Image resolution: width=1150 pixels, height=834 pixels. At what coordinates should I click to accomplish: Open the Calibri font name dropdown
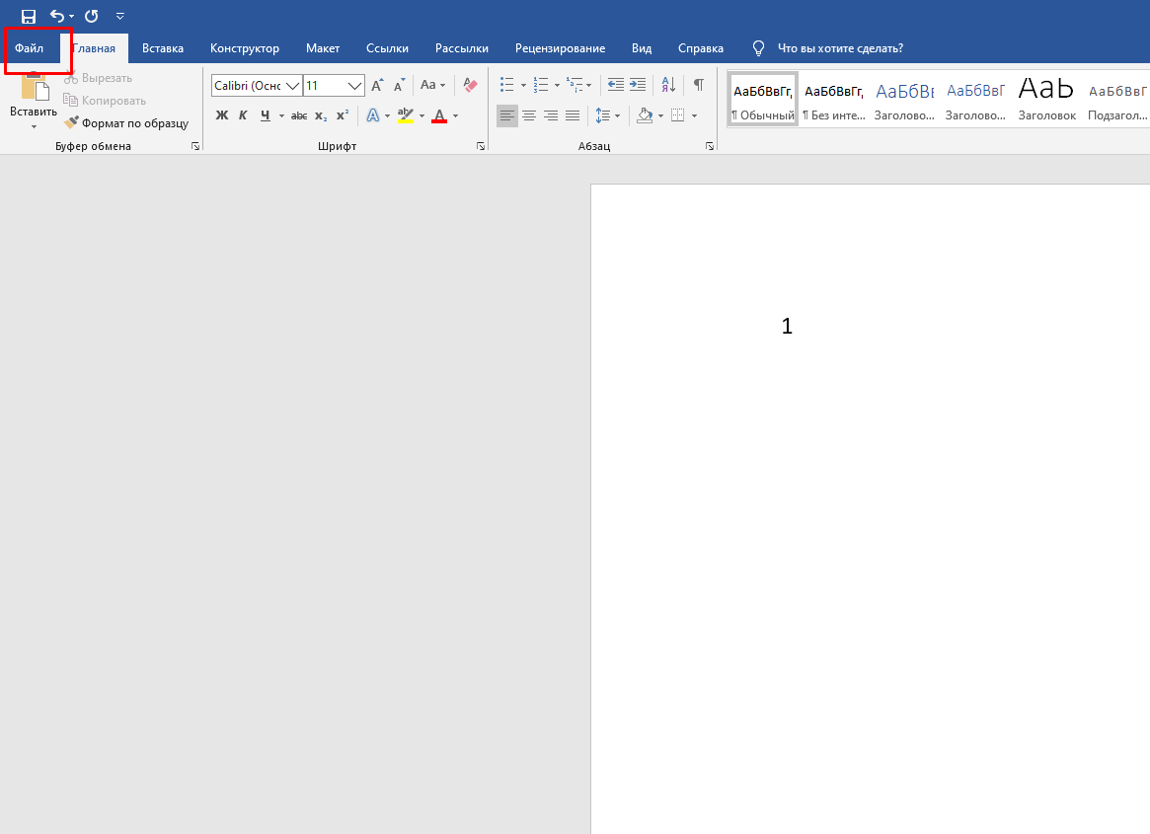coord(292,86)
